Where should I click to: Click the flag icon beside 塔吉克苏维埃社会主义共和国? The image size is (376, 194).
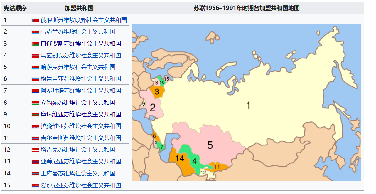pyautogui.click(x=35, y=150)
